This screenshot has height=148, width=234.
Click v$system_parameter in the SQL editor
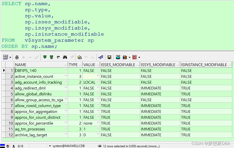pos(54,40)
